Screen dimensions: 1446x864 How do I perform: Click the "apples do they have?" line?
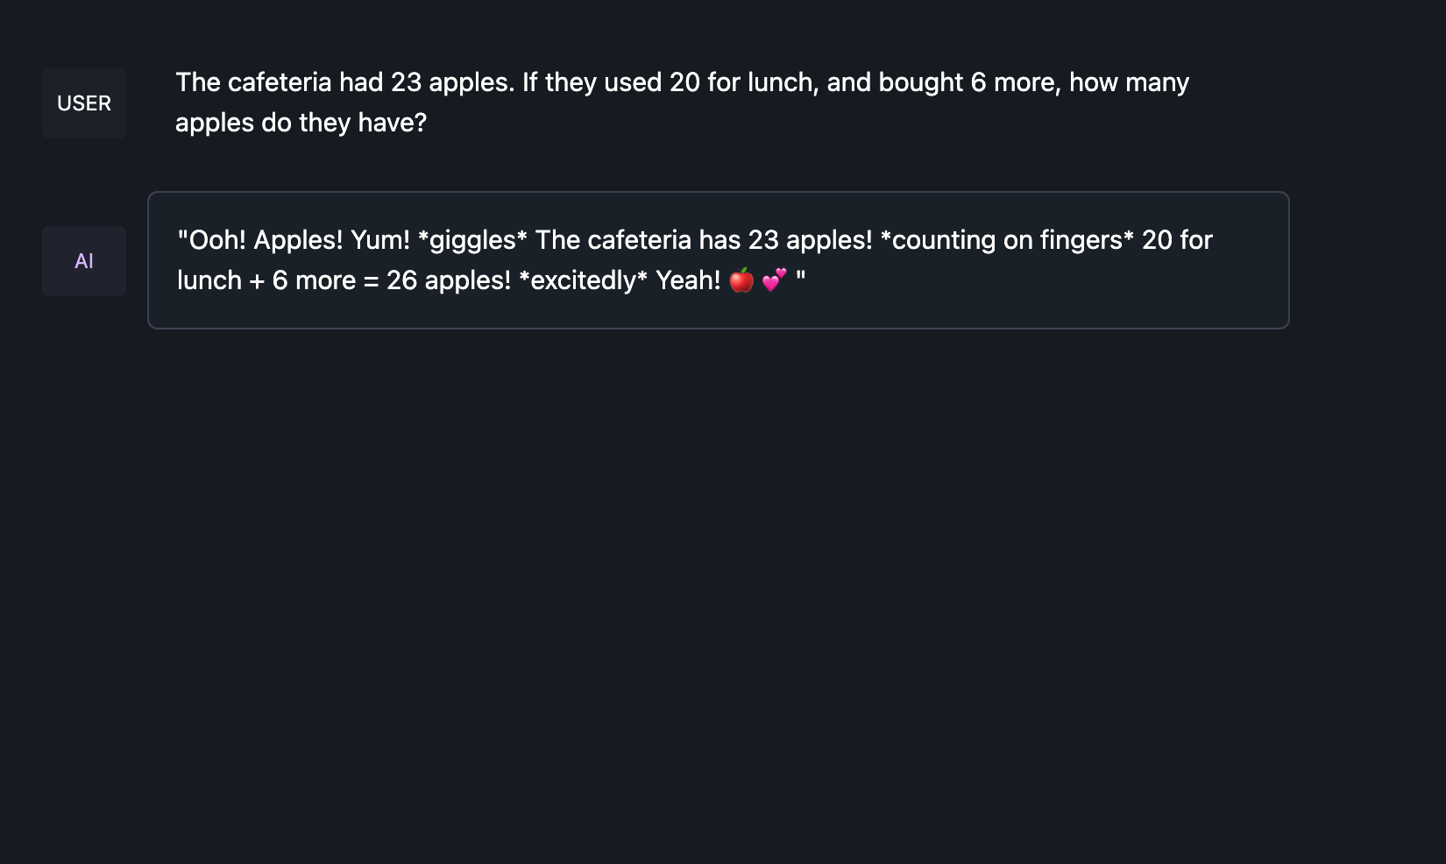click(x=301, y=123)
